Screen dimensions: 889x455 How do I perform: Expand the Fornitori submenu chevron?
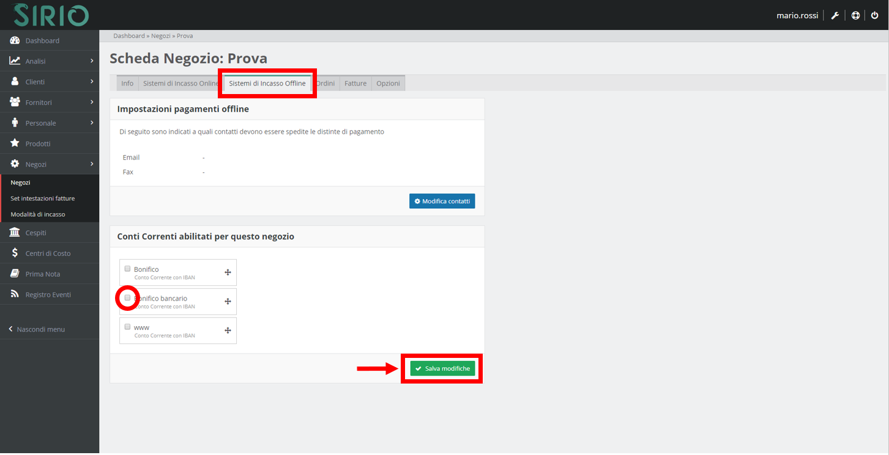(x=91, y=102)
